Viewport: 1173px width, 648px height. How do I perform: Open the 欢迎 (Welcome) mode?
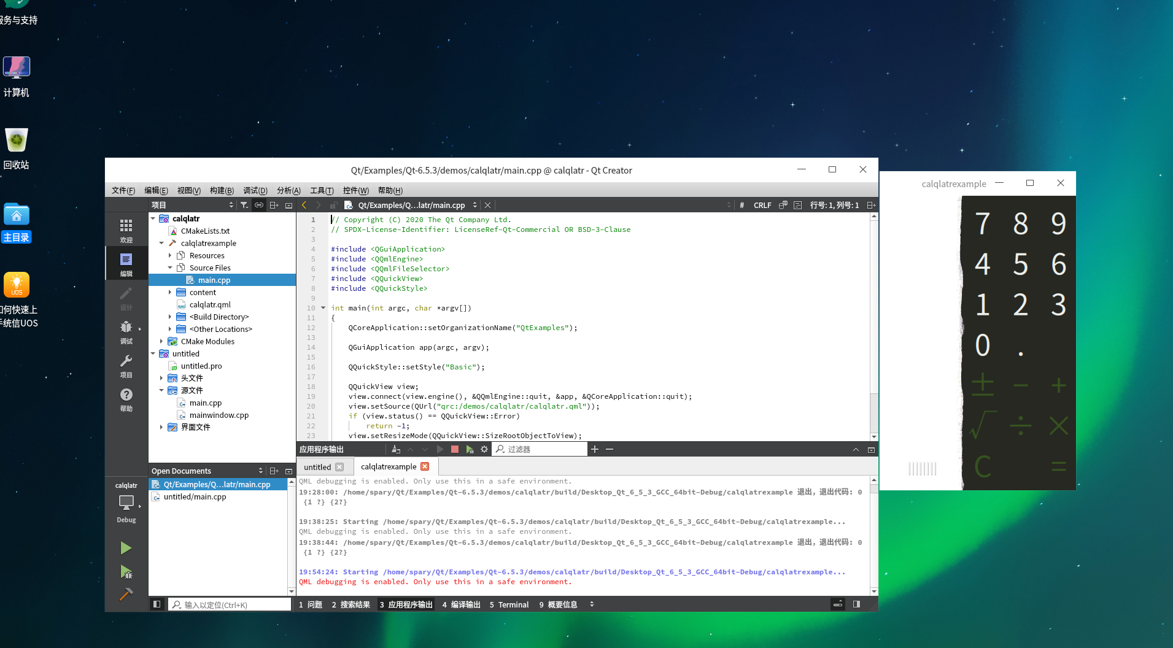pos(126,231)
